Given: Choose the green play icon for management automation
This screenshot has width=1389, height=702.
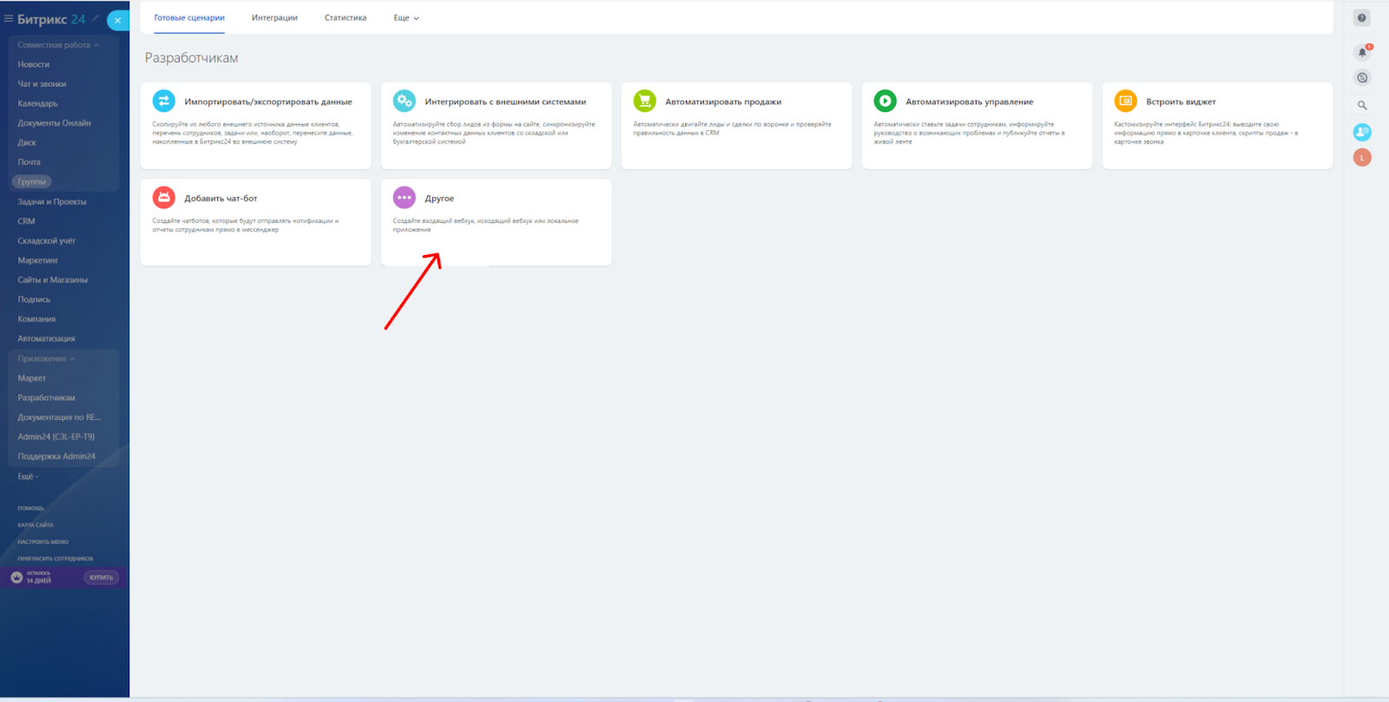Looking at the screenshot, I should (885, 102).
